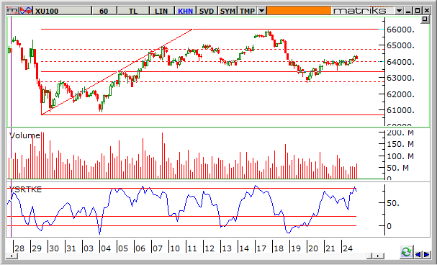437x265 pixels.
Task: Click the green refresh icon
Action: pyautogui.click(x=406, y=251)
